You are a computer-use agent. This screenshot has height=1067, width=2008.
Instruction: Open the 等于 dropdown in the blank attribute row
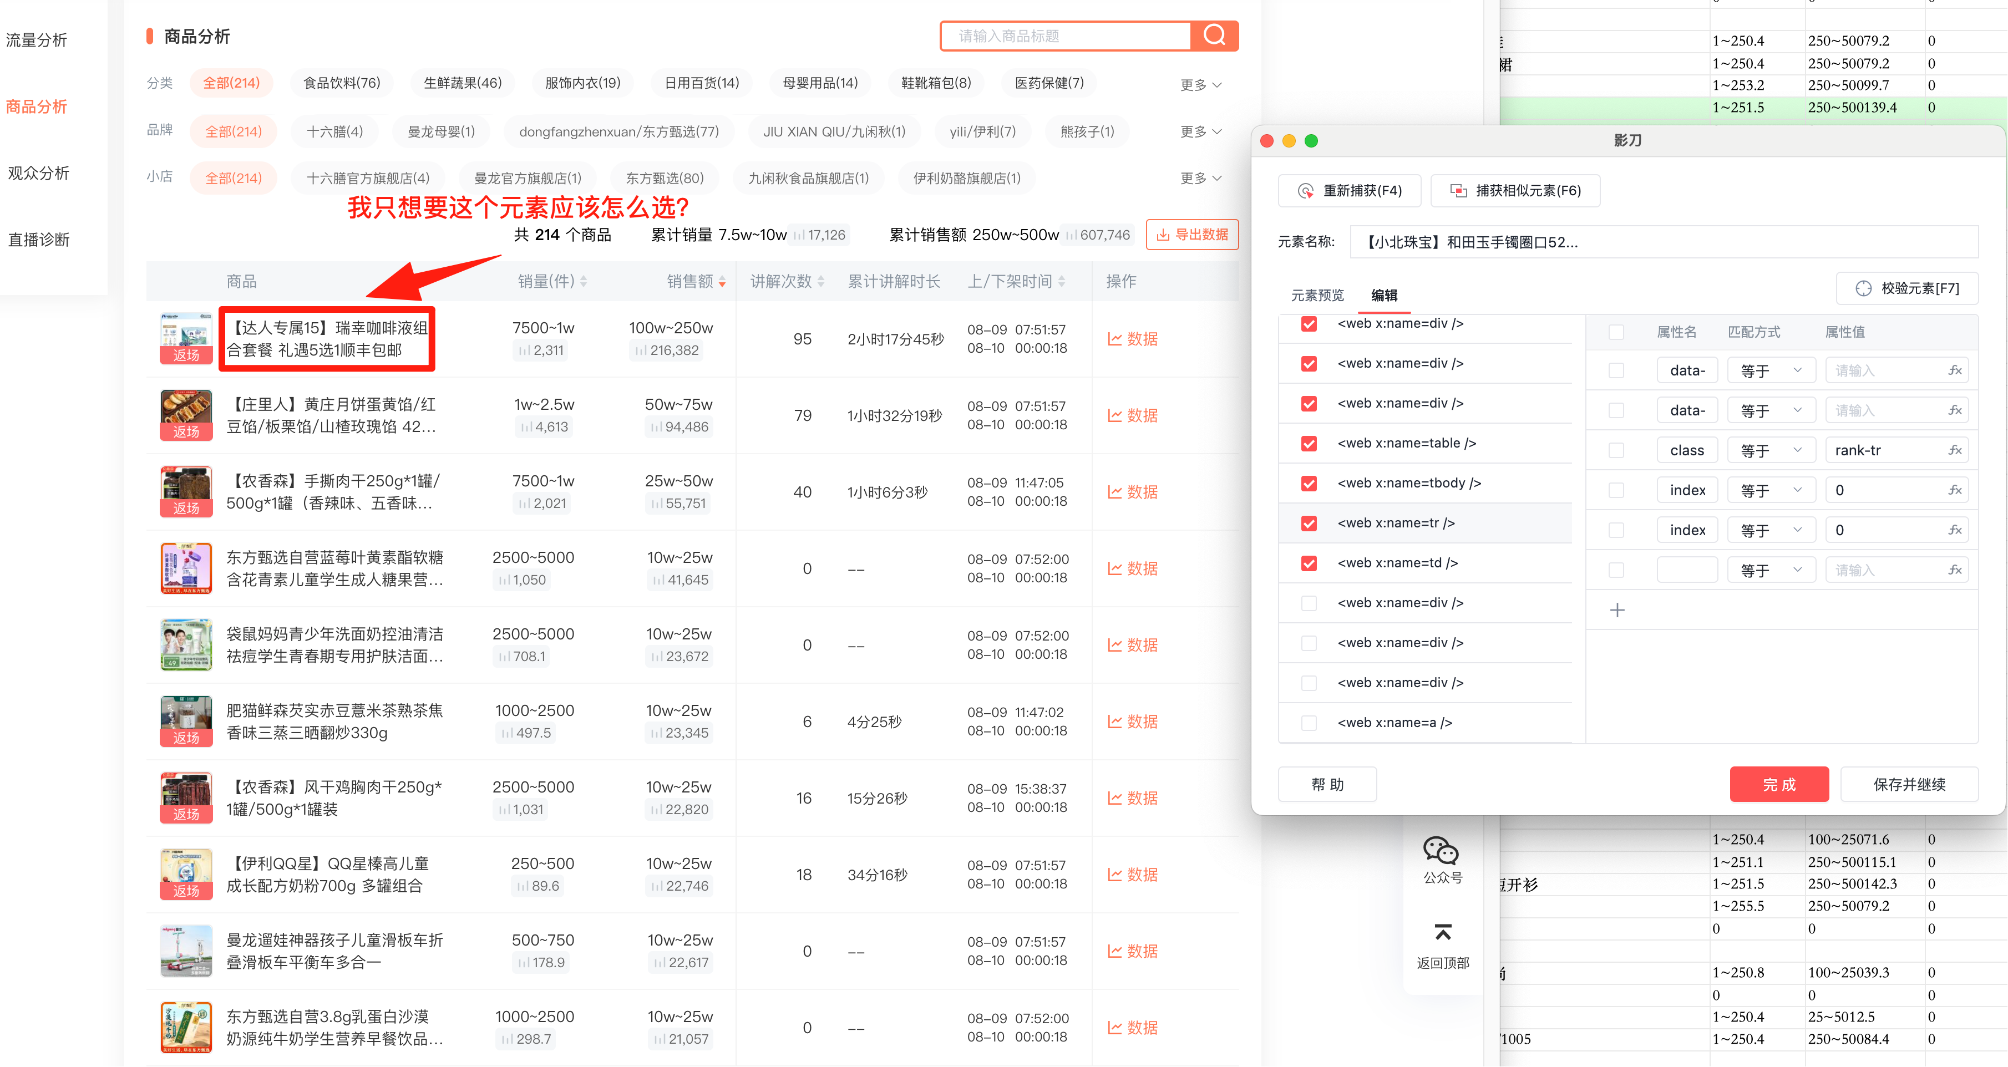[1771, 570]
